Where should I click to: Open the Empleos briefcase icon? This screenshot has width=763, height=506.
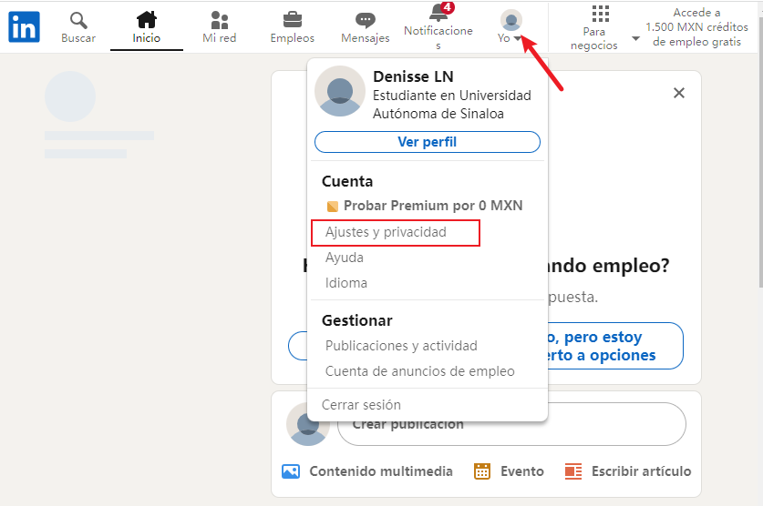[x=293, y=20]
